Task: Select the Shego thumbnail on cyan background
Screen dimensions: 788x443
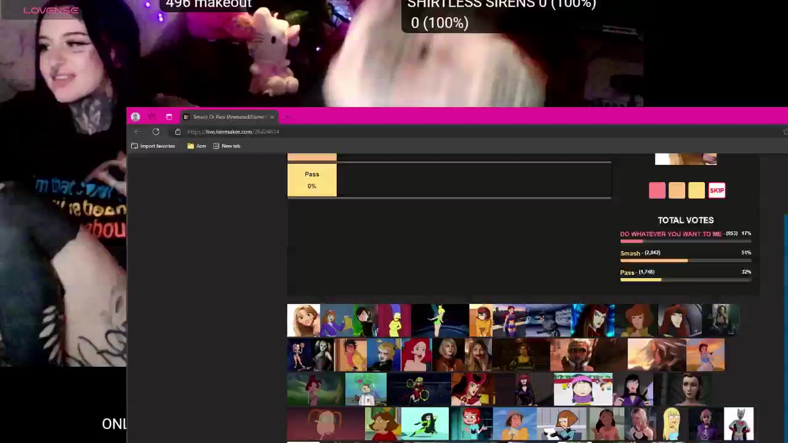Action: [x=425, y=424]
